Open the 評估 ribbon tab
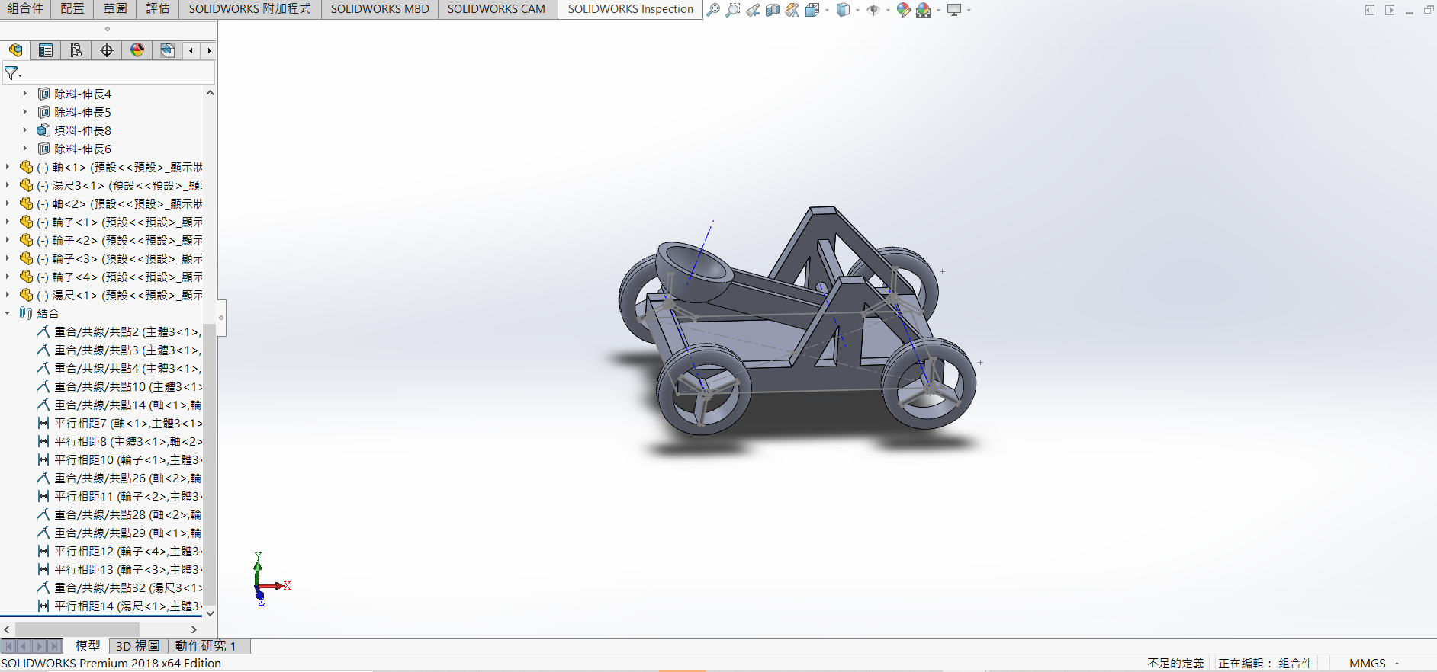Screen dimensions: 1437x672 point(158,9)
